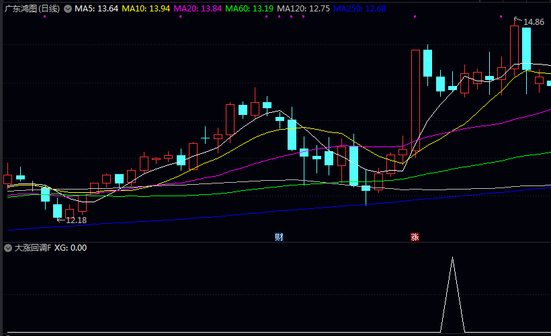Click the peak of the indicator spike
This screenshot has width=551, height=336.
(x=452, y=258)
